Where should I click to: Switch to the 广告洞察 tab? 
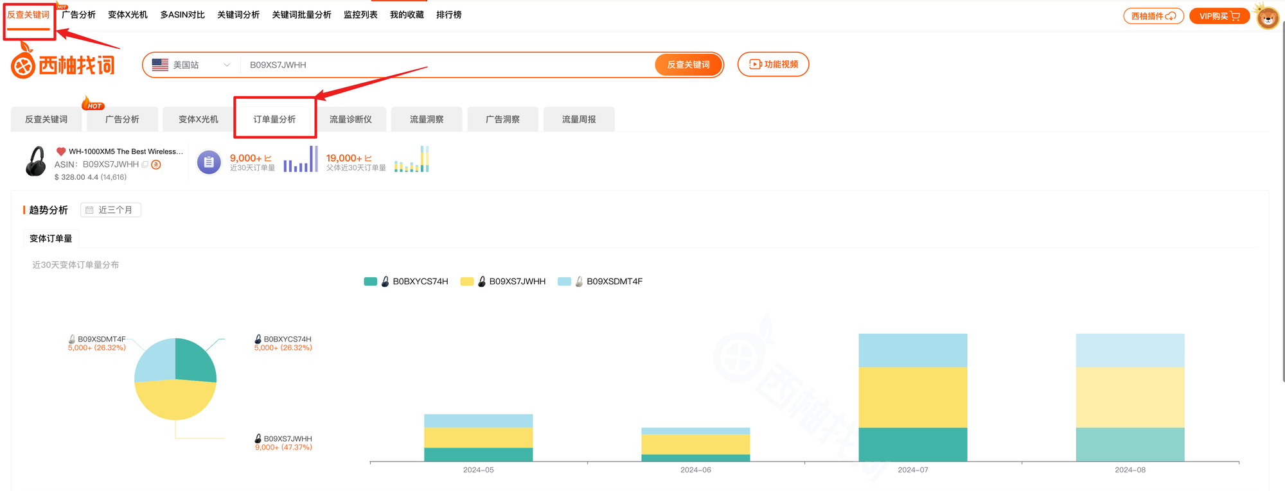[x=503, y=119]
